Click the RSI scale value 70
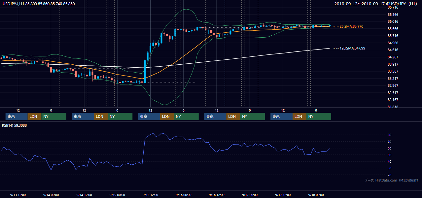This screenshot has height=198, width=422. tap(390, 142)
